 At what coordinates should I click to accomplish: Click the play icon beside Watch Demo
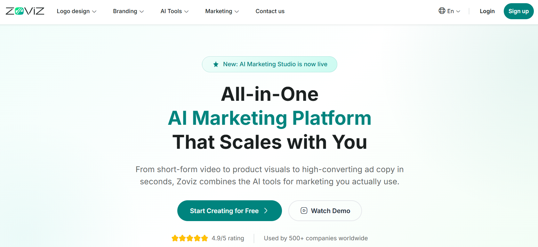pos(304,211)
